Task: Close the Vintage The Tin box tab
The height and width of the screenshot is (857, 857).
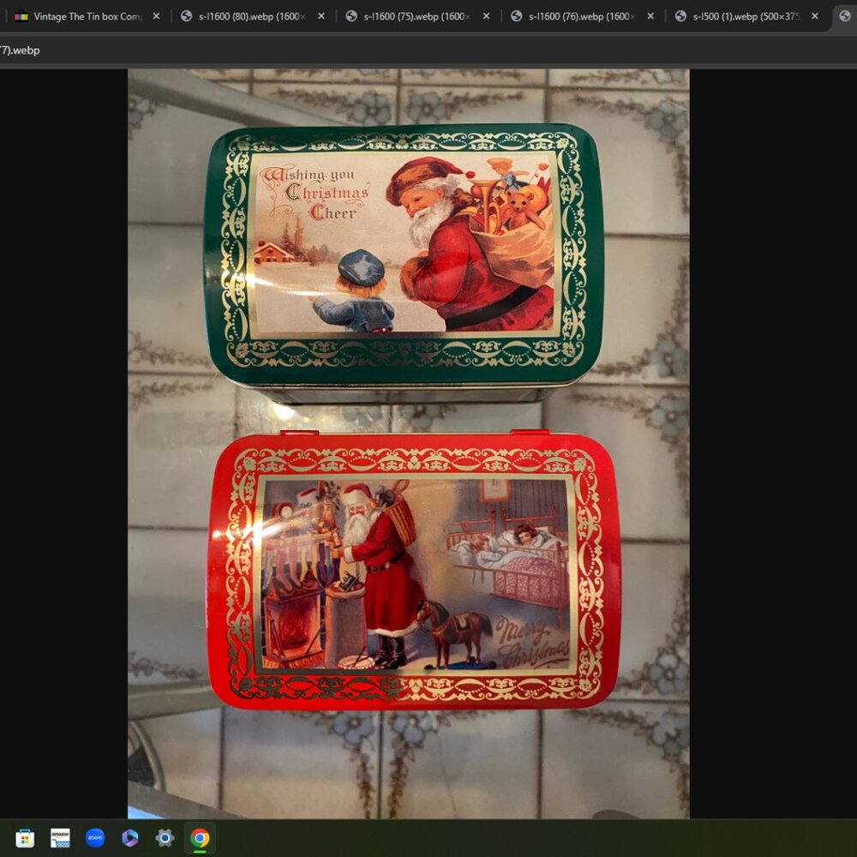Action: click(156, 16)
